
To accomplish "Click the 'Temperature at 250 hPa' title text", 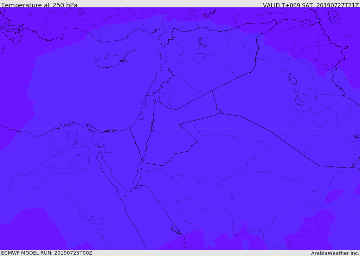I will pos(39,5).
